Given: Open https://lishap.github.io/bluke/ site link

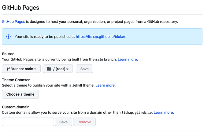Looking at the screenshot, I should click(101, 37).
